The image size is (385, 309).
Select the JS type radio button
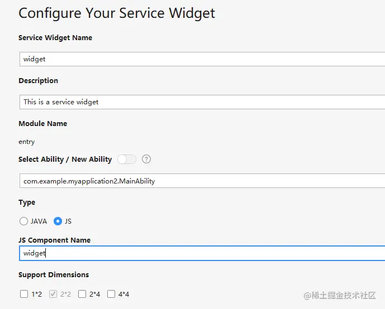coord(58,221)
